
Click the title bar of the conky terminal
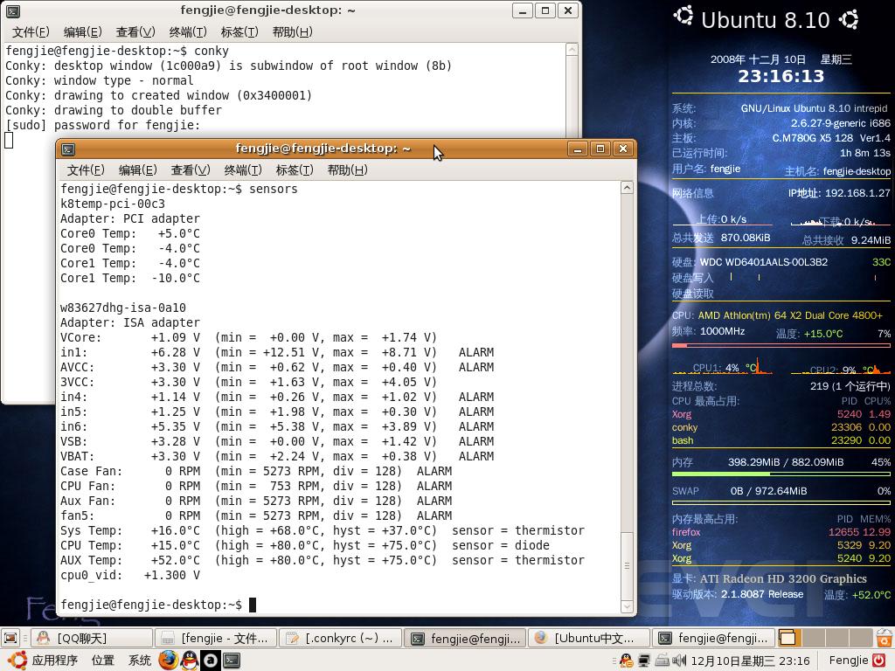coord(267,10)
